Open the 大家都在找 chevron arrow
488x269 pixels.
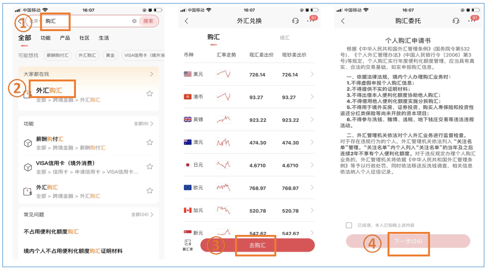[x=151, y=74]
